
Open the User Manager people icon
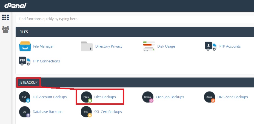tap(5, 29)
